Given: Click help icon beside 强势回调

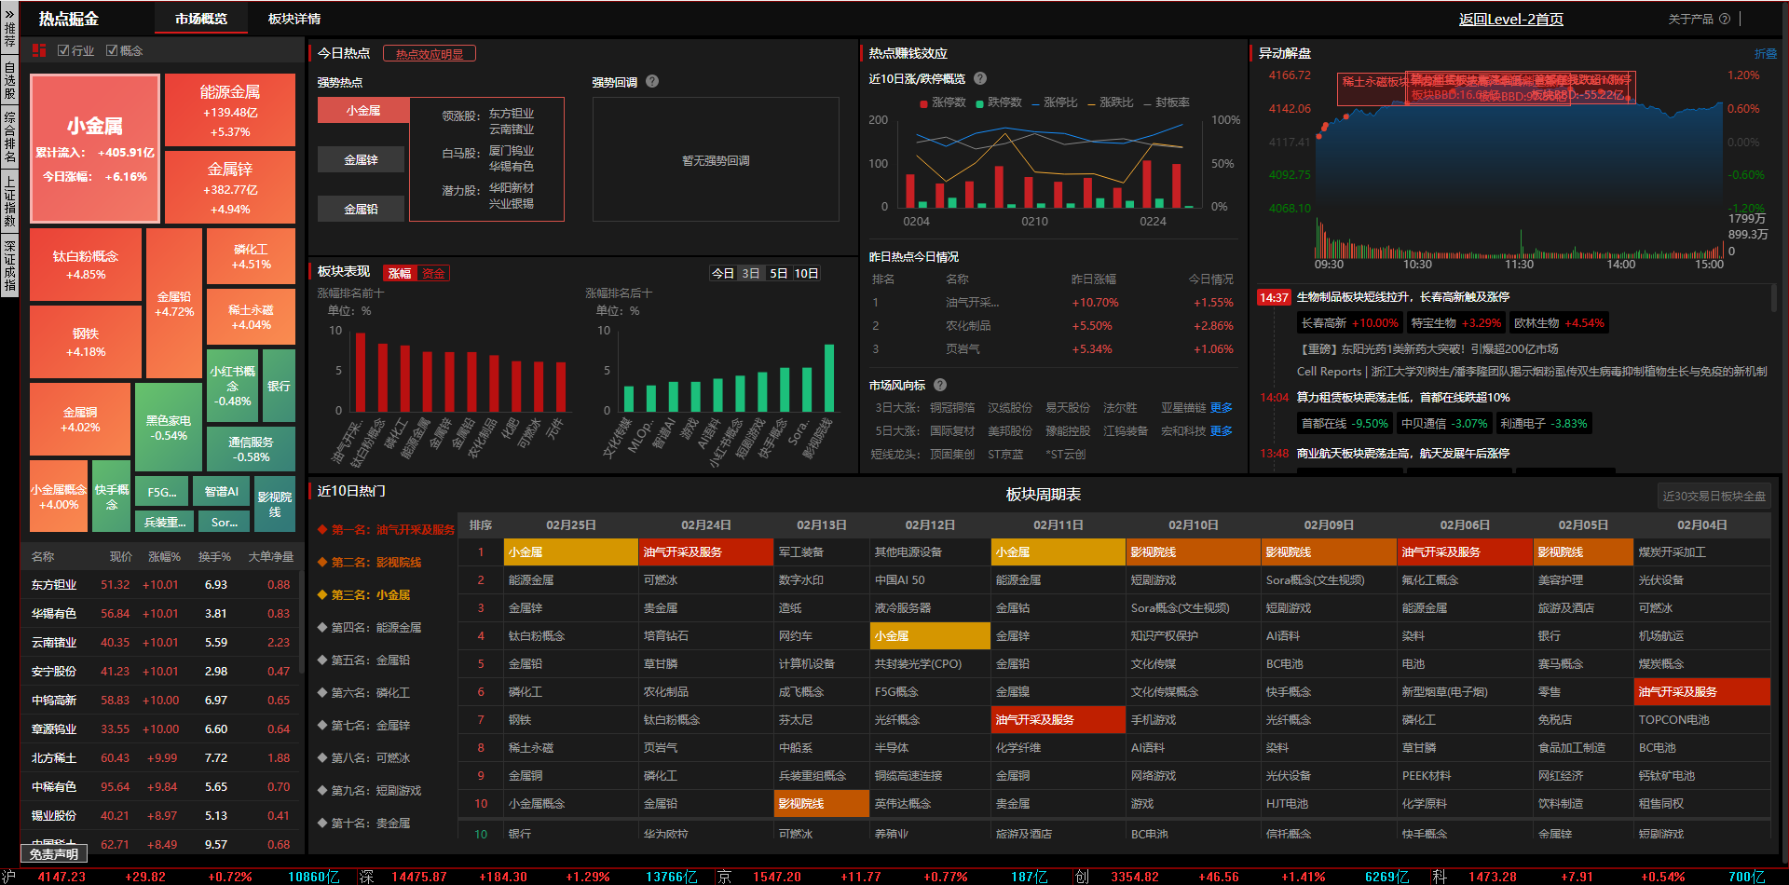Looking at the screenshot, I should 652,82.
